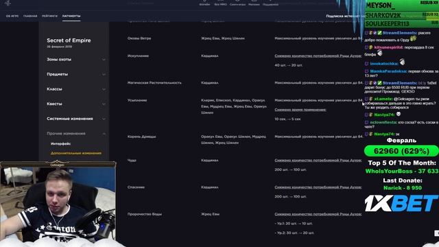The height and width of the screenshot is (247, 439).
Task: Click the MamkaParadoksa chat username
Action: (x=388, y=71)
